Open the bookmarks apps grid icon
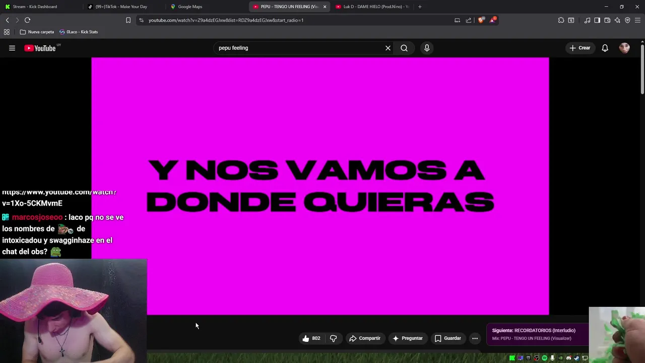The image size is (645, 363). 7,32
